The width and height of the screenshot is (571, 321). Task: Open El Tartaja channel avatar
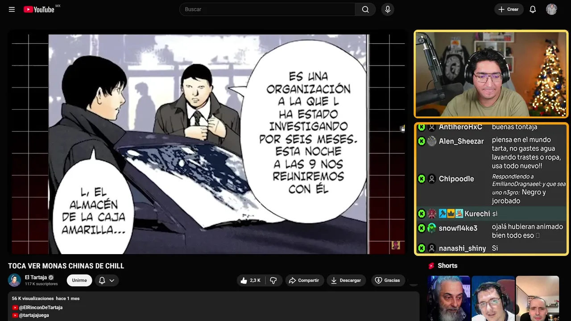click(14, 280)
